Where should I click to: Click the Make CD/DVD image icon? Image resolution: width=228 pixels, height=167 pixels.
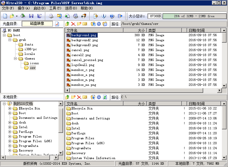(51, 16)
